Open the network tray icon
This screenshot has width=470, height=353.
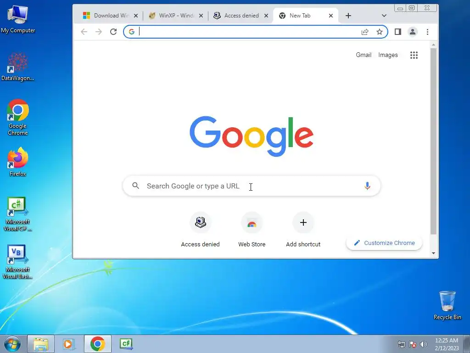[401, 344]
